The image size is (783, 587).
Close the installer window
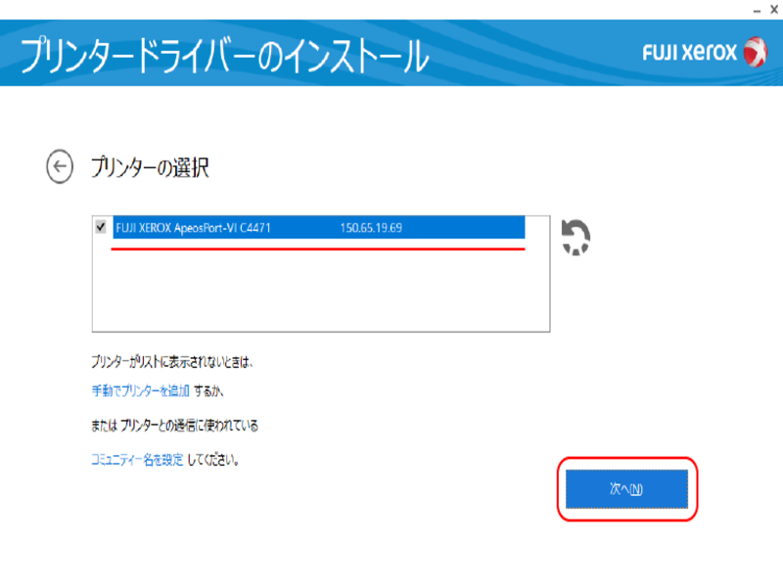pos(774,10)
